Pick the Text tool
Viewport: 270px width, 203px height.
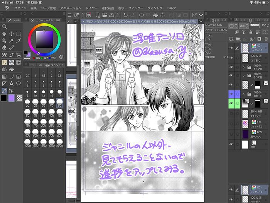tap(12, 83)
